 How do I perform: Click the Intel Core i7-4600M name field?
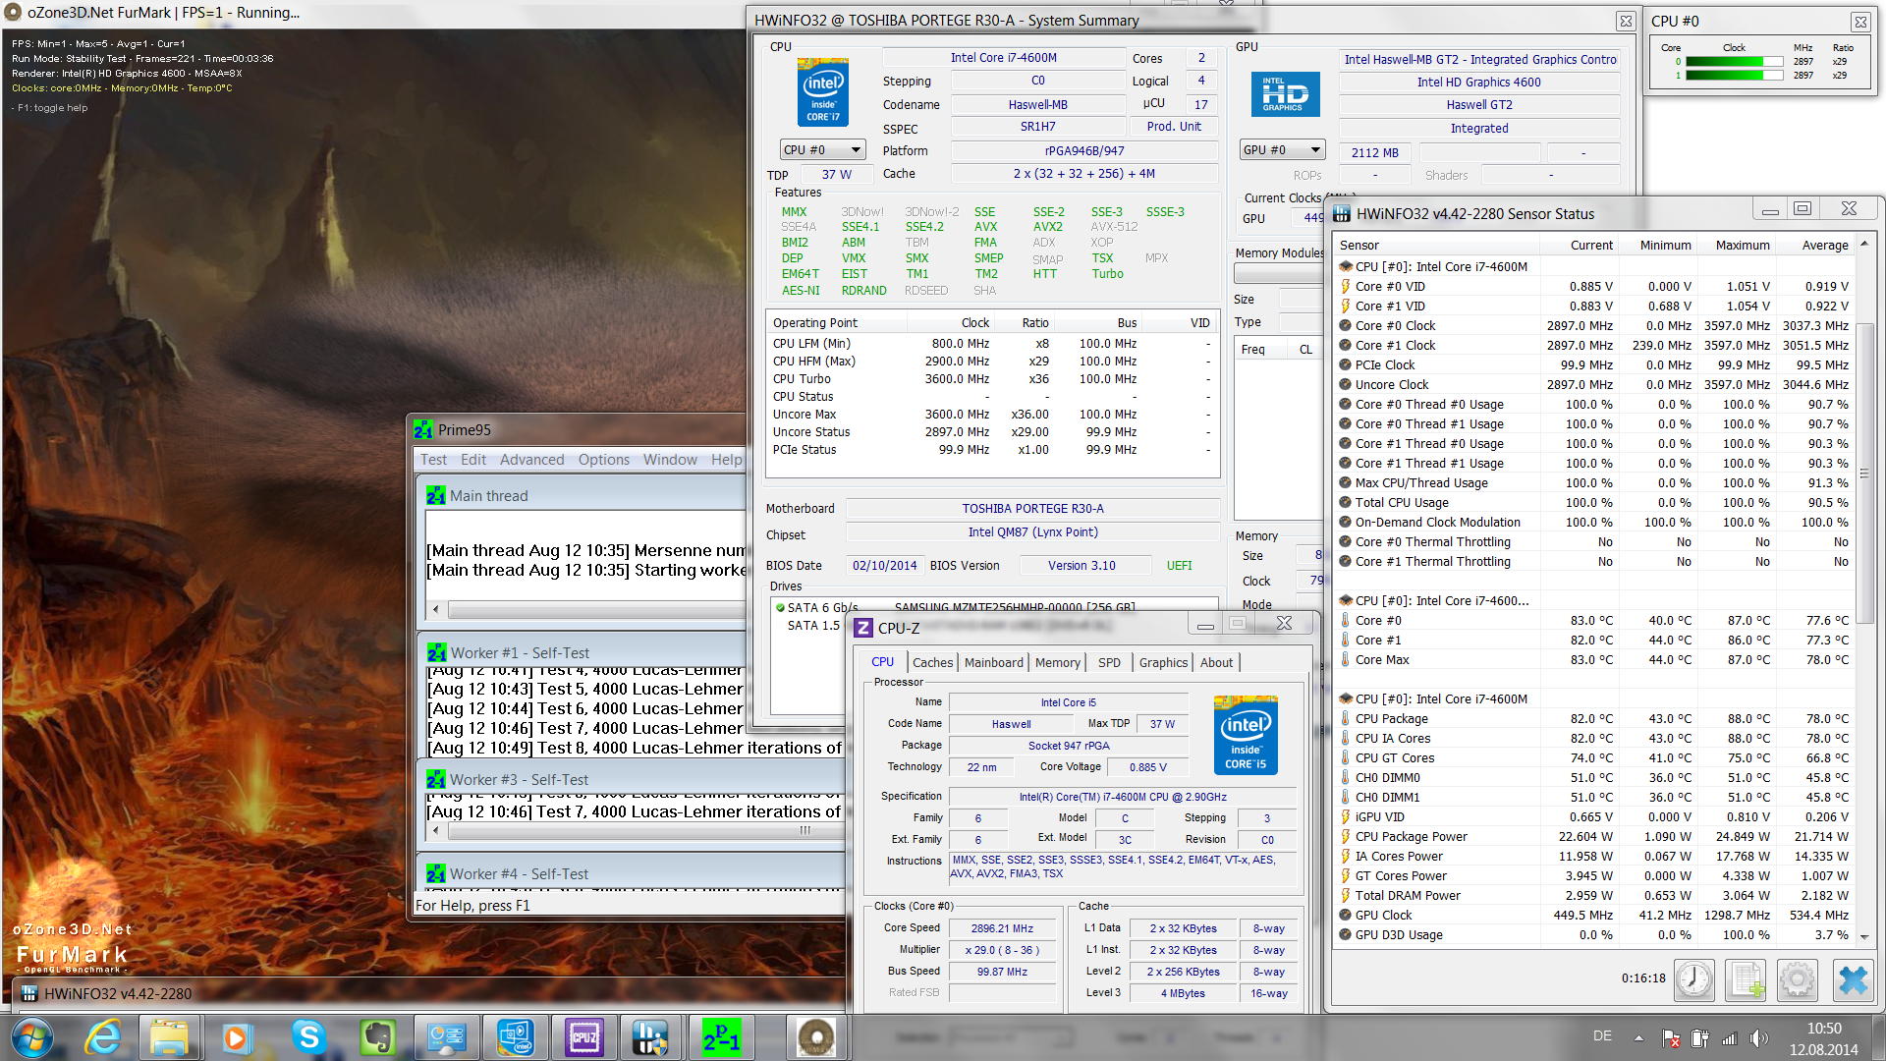click(1003, 58)
